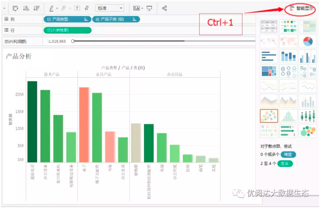Click the 总计(销售额) pill on rows
Screen dimensions: 320x208
67,30
